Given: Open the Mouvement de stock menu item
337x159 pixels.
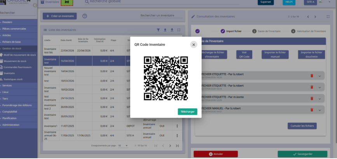Looking at the screenshot, I should (15, 61).
